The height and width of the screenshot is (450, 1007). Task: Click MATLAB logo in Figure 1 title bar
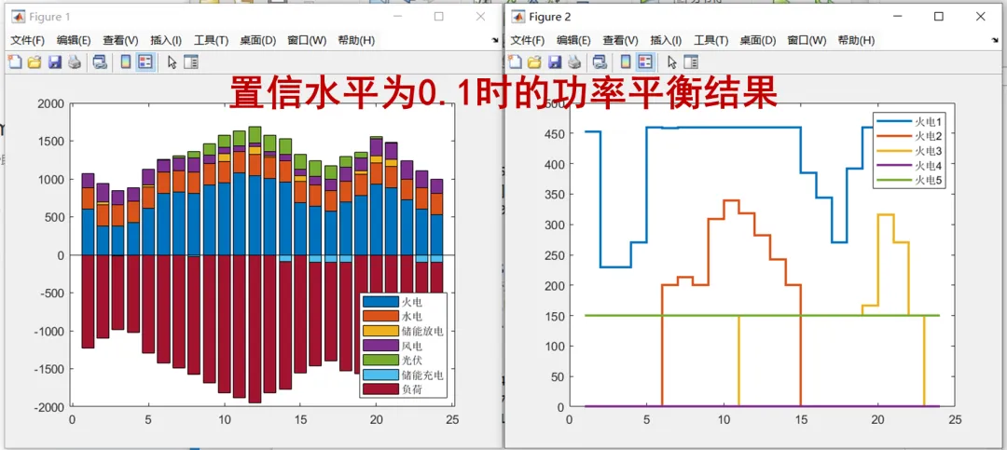coord(19,17)
